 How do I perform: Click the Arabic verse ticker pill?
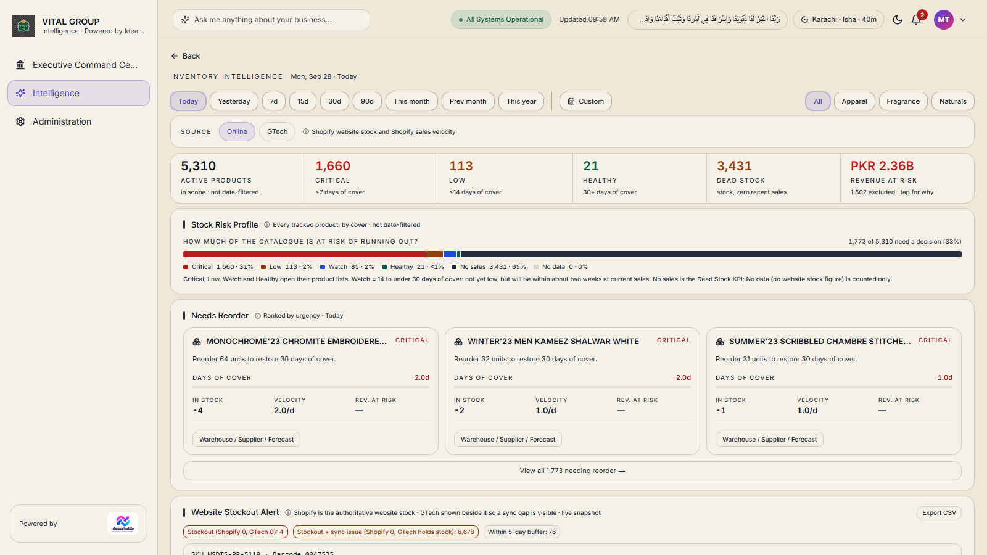[708, 20]
